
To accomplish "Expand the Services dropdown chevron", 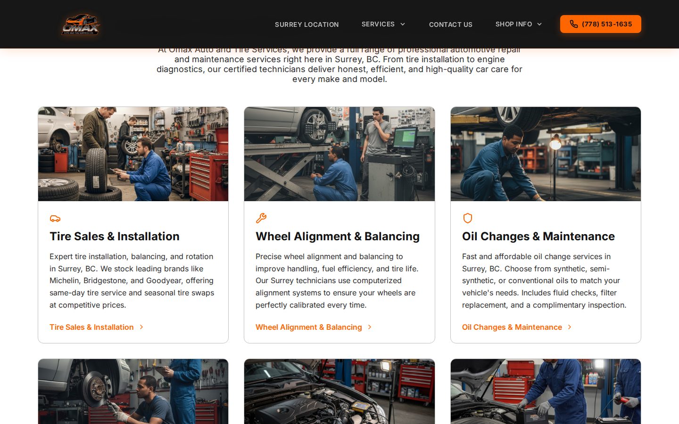I will click(x=403, y=24).
